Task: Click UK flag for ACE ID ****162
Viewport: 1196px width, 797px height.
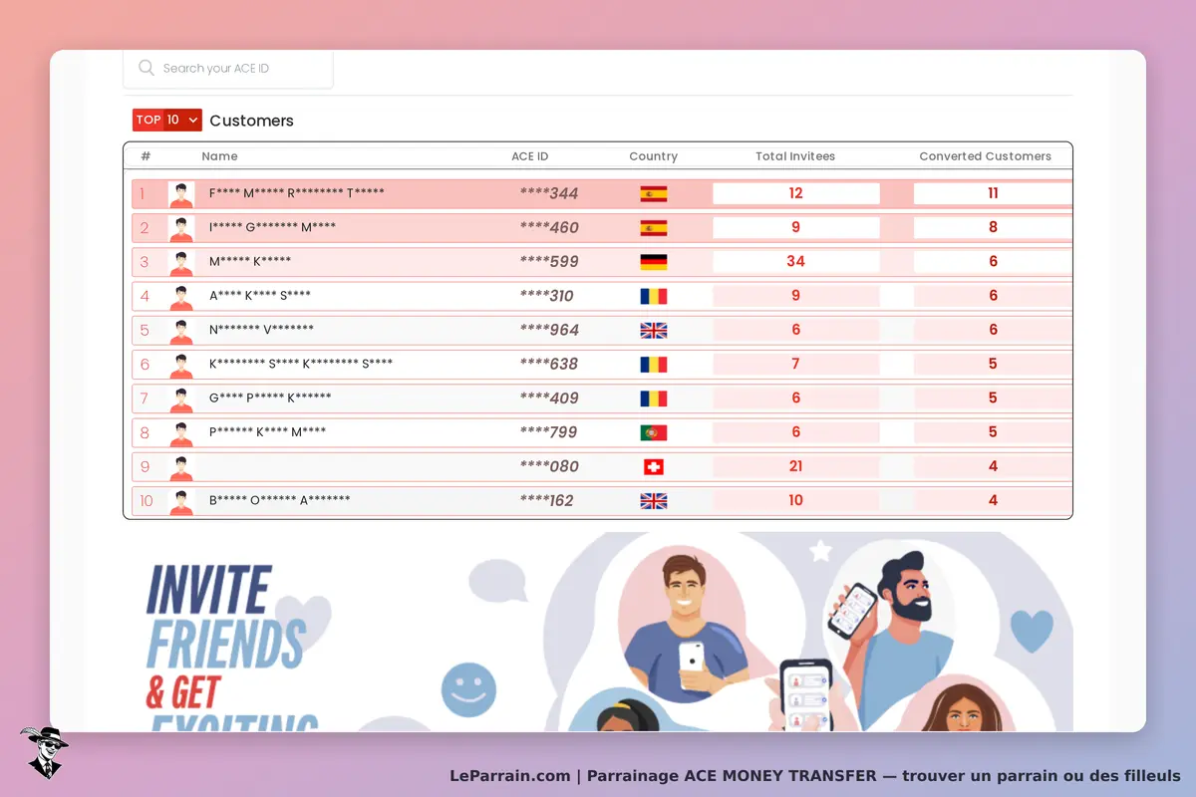Action: coord(654,501)
